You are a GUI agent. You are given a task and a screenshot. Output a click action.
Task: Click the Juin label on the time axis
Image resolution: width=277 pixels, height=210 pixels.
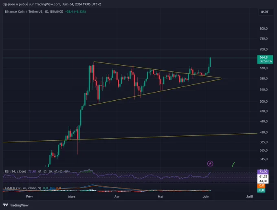click(206, 197)
